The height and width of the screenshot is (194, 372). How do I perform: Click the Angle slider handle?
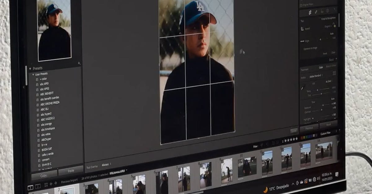coord(321,39)
